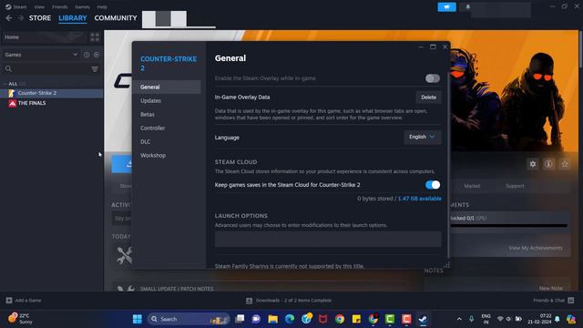This screenshot has height=328, width=583.
Task: Click New Note in Notes section
Action: tap(550, 288)
